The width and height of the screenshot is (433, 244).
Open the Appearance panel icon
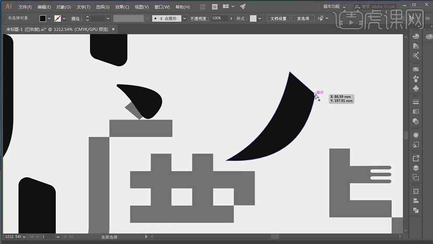416,135
